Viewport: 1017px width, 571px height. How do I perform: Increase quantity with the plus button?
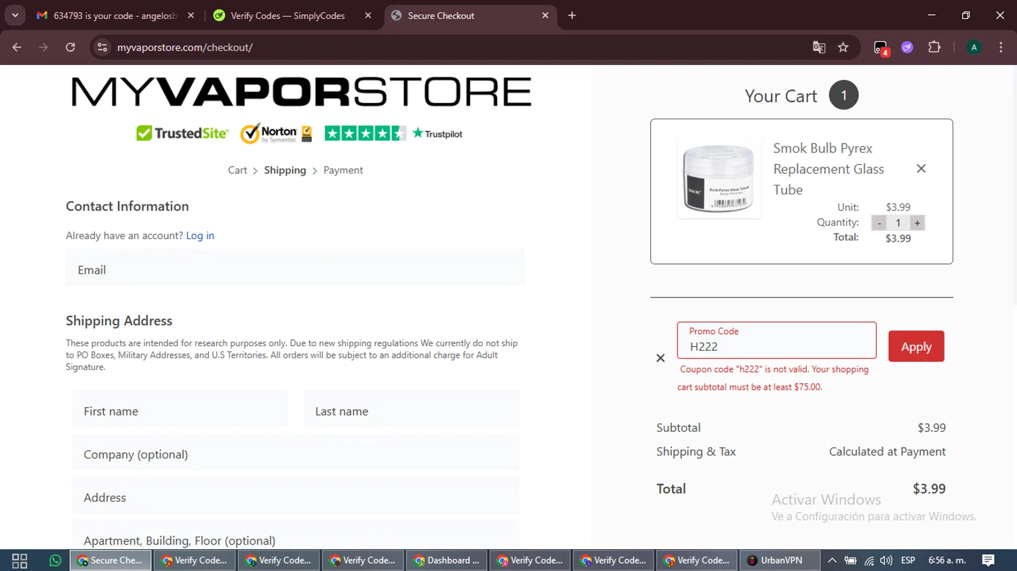click(917, 223)
